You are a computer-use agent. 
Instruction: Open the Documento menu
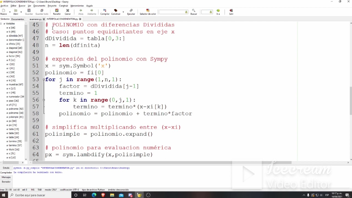pos(39,6)
